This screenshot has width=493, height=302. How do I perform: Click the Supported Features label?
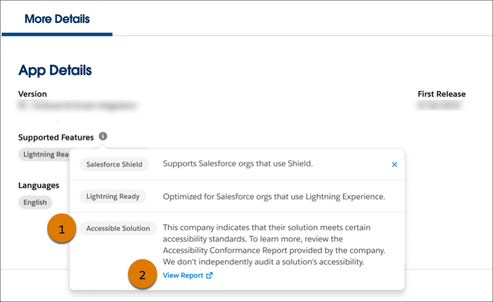(x=56, y=137)
